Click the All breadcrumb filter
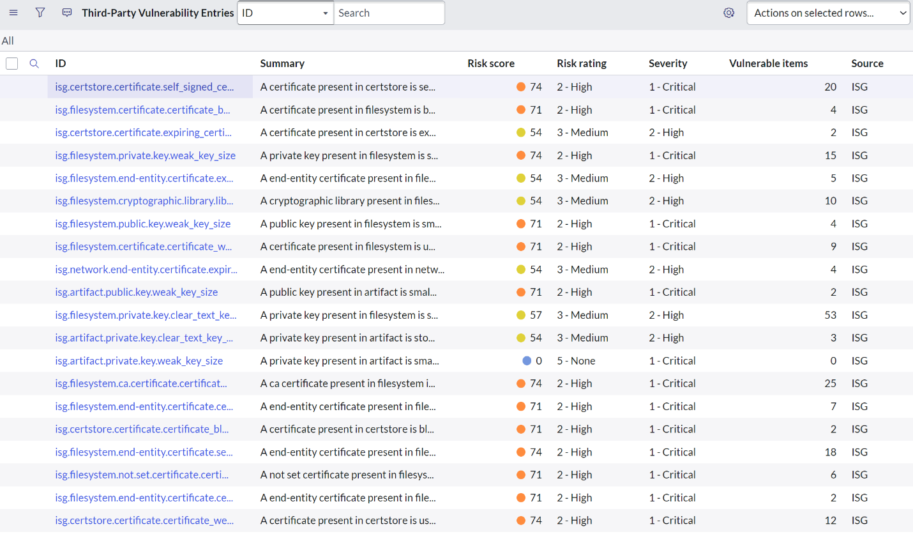 (x=7, y=40)
